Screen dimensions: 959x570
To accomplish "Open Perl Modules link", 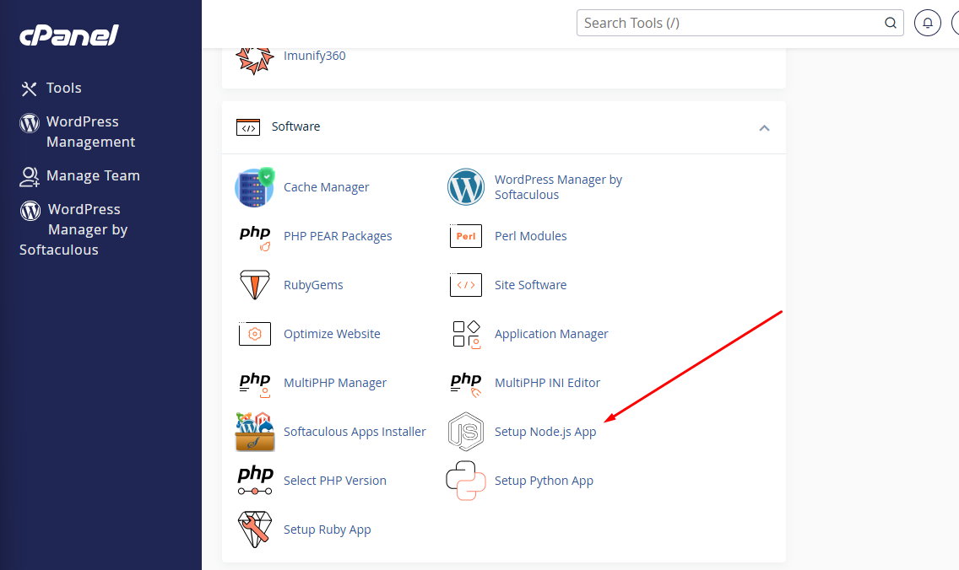I will pos(530,236).
